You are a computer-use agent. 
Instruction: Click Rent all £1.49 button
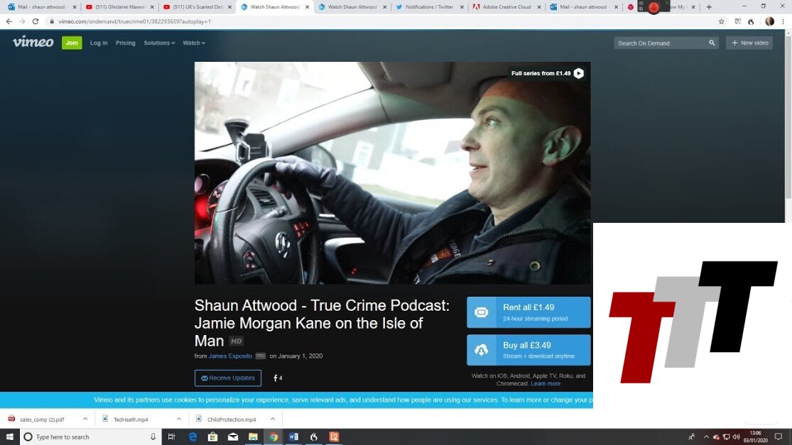pyautogui.click(x=528, y=312)
